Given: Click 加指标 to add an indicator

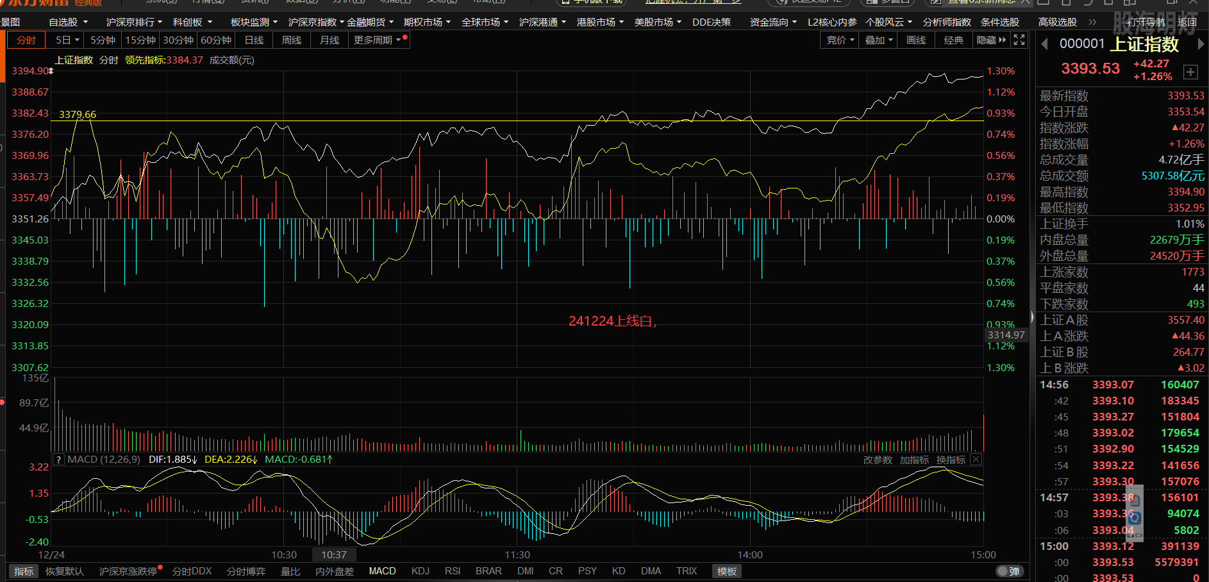Looking at the screenshot, I should tap(914, 460).
